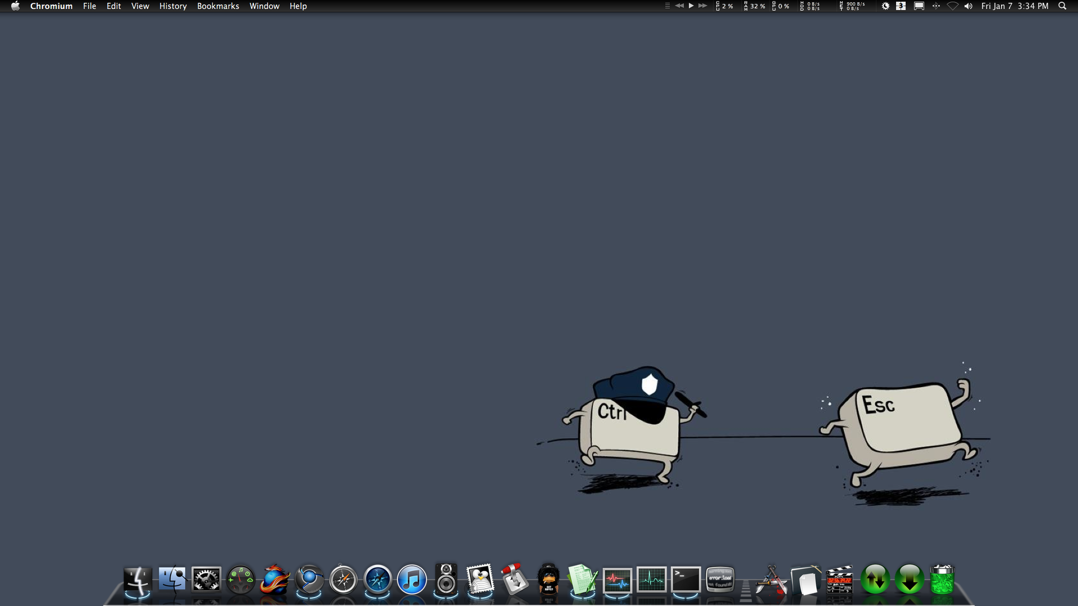Launch iTunes from the dock
Viewport: 1078px width, 606px height.
[x=412, y=580]
